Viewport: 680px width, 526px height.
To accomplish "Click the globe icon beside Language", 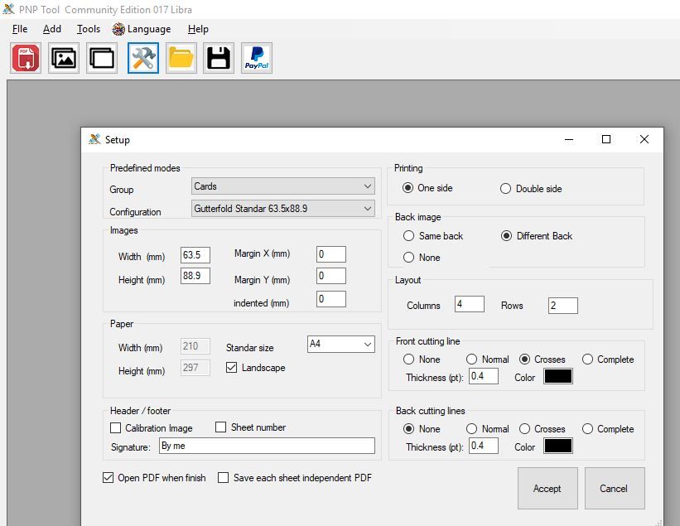I will tap(118, 29).
